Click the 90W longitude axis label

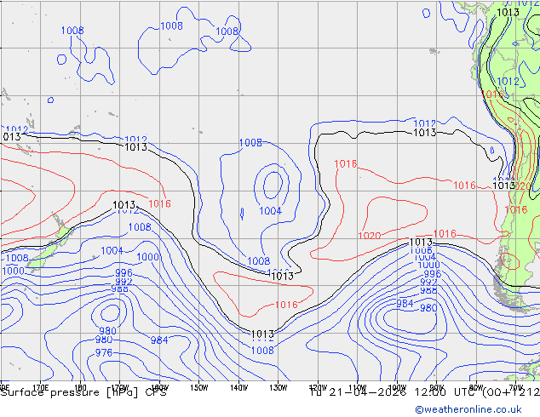[437, 387]
